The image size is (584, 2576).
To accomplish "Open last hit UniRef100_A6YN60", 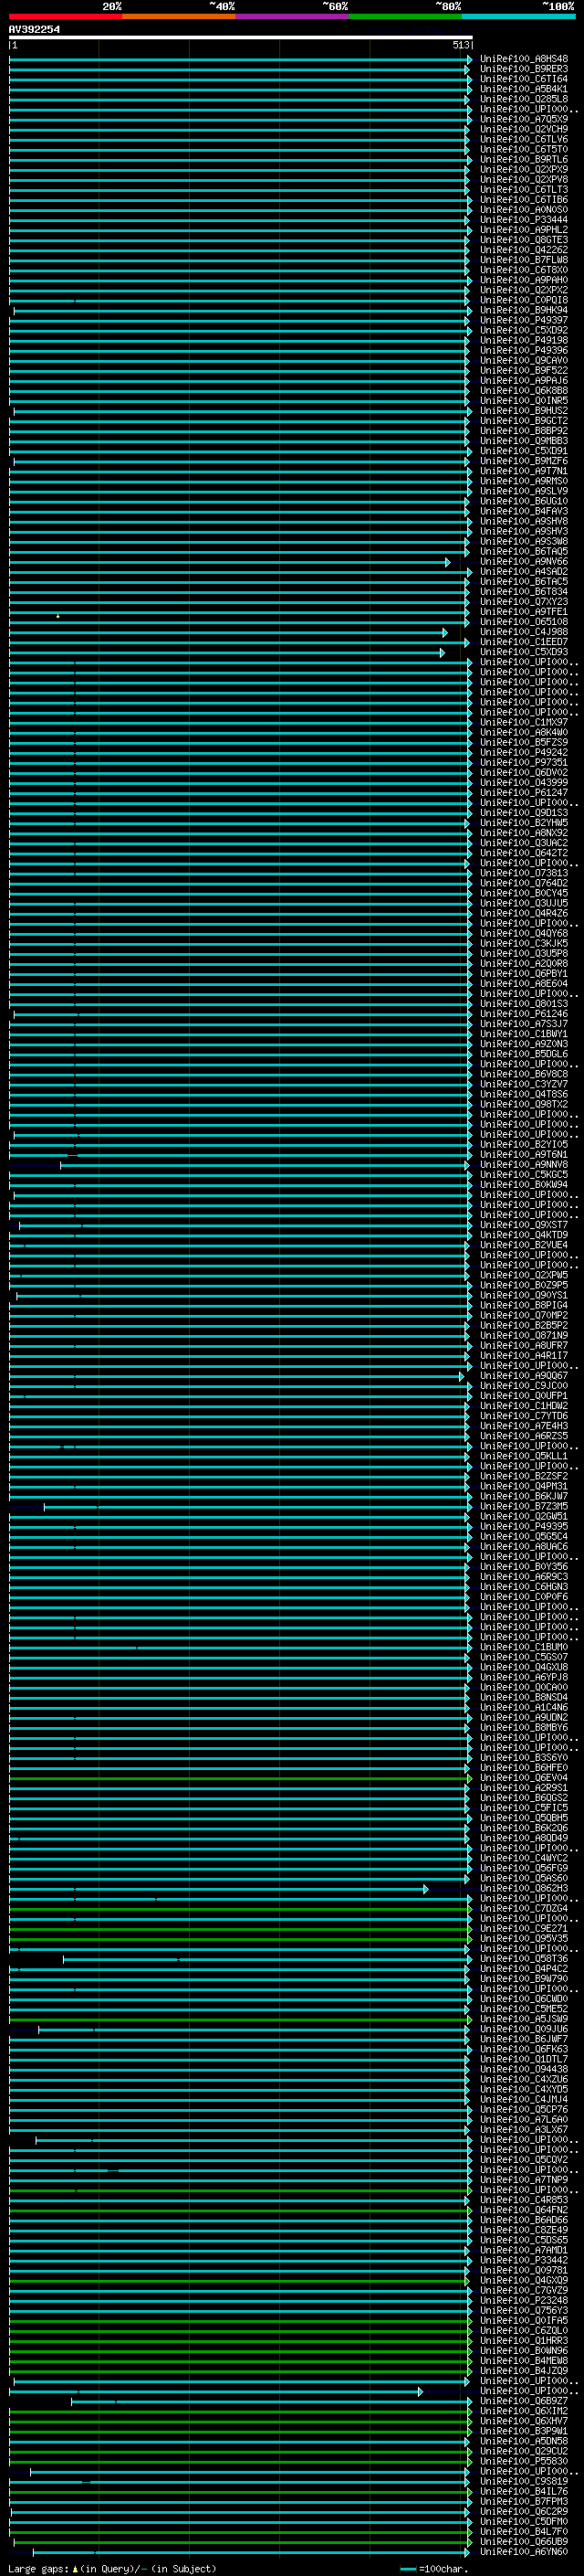I will point(524,2551).
